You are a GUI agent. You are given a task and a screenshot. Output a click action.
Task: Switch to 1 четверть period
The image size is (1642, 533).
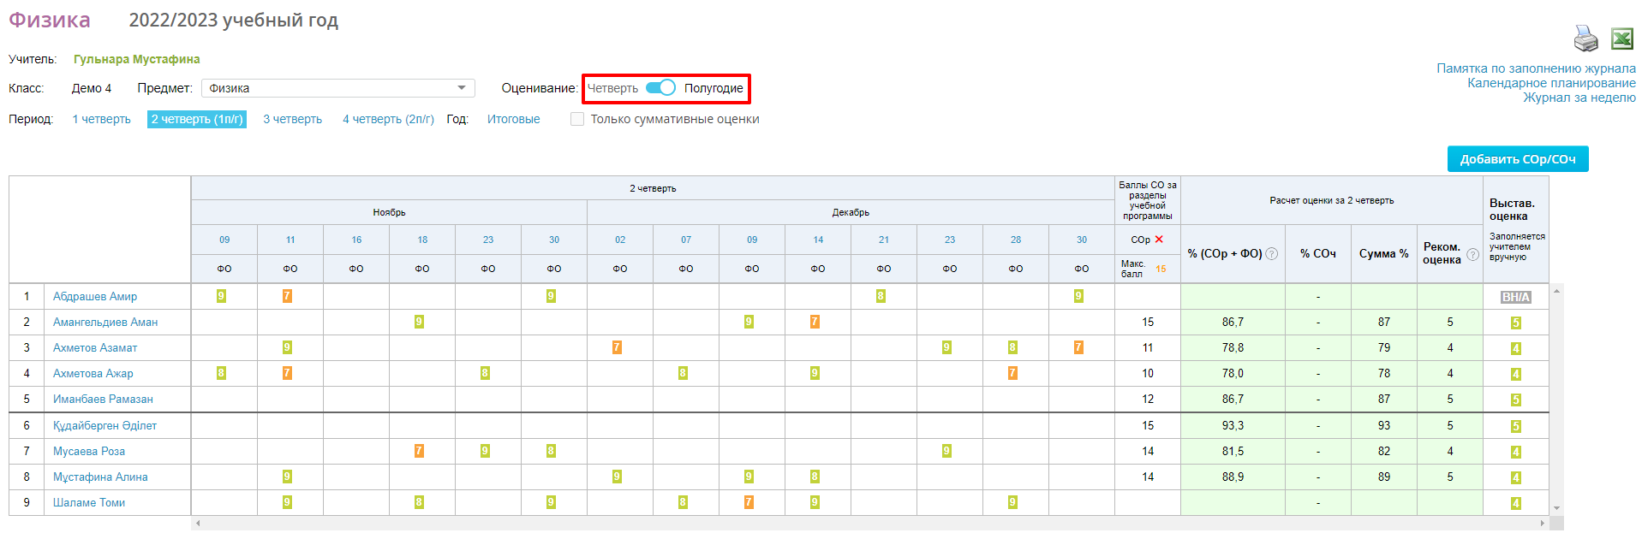point(102,120)
